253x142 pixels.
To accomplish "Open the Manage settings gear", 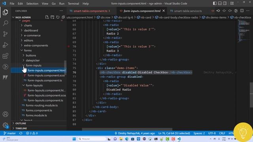I will tap(5, 125).
